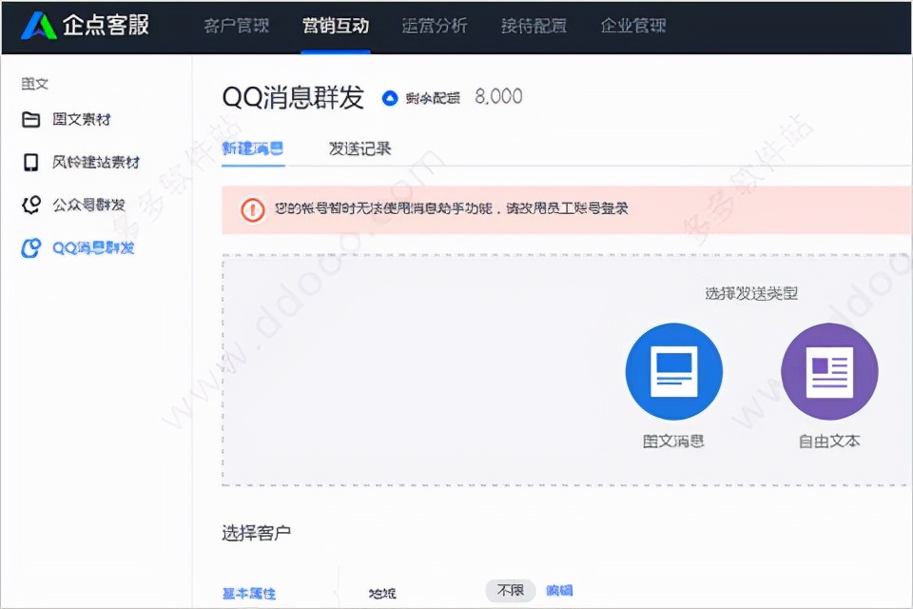Screen dimensions: 913x609
Task: Open the 图文素材 folder icon in sidebar
Action: pos(32,119)
